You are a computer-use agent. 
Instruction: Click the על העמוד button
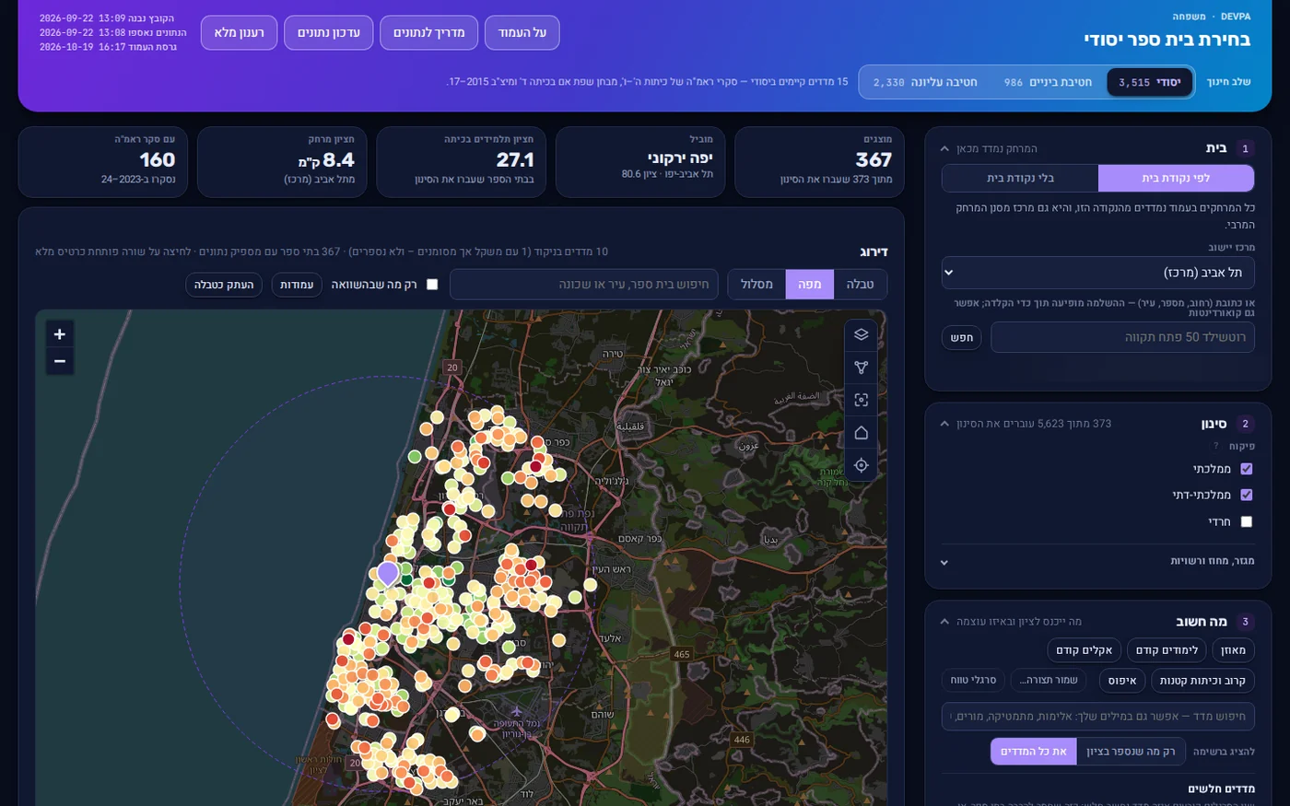(x=522, y=33)
